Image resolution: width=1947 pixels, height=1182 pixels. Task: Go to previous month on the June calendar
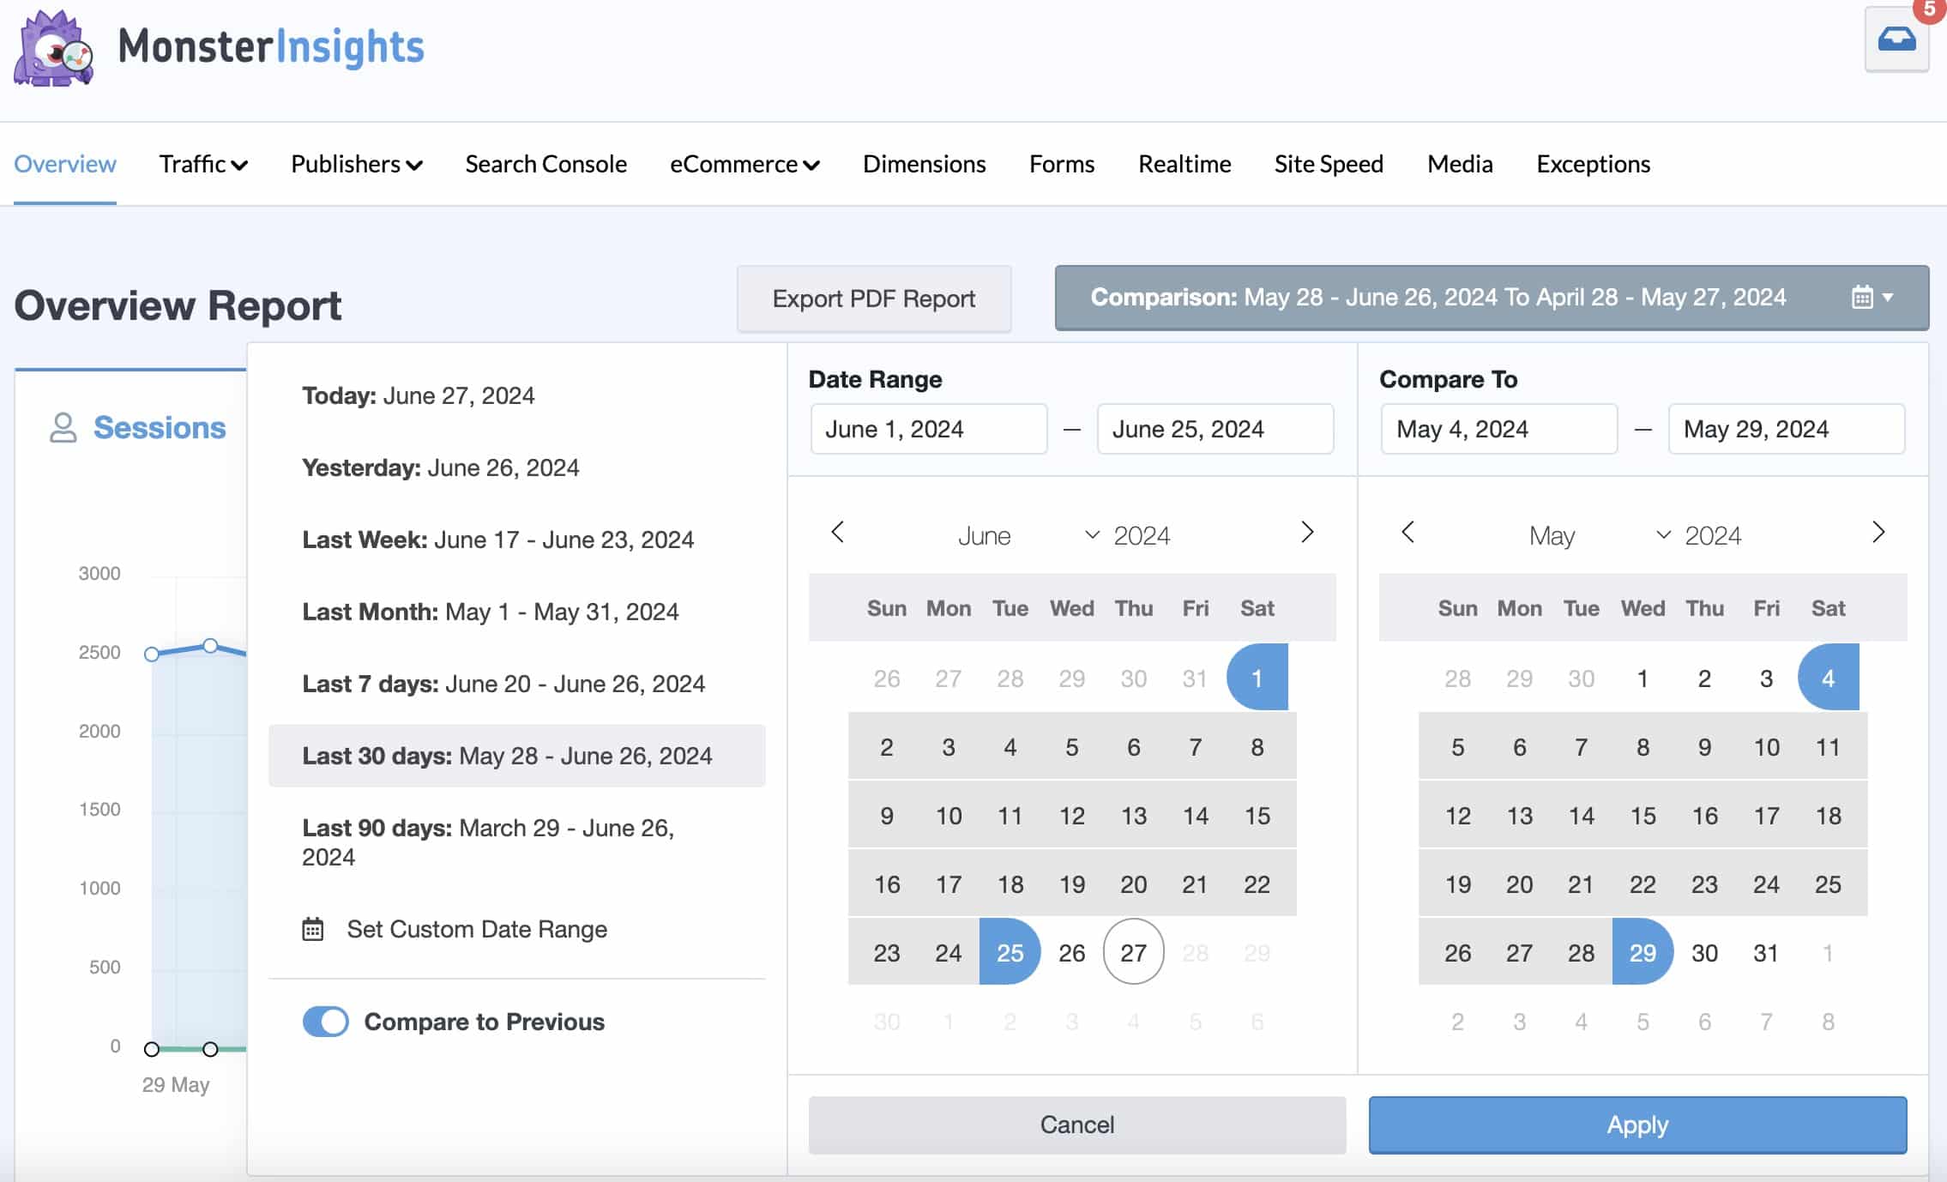pos(836,533)
